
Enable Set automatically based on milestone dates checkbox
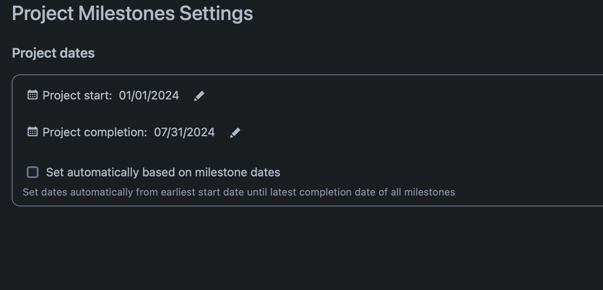[33, 172]
